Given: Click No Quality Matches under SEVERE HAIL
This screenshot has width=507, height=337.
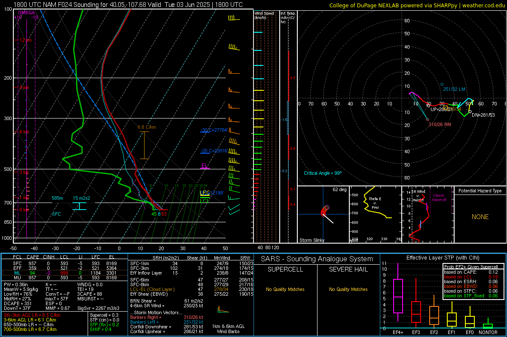Looking at the screenshot, I should pos(348,289).
